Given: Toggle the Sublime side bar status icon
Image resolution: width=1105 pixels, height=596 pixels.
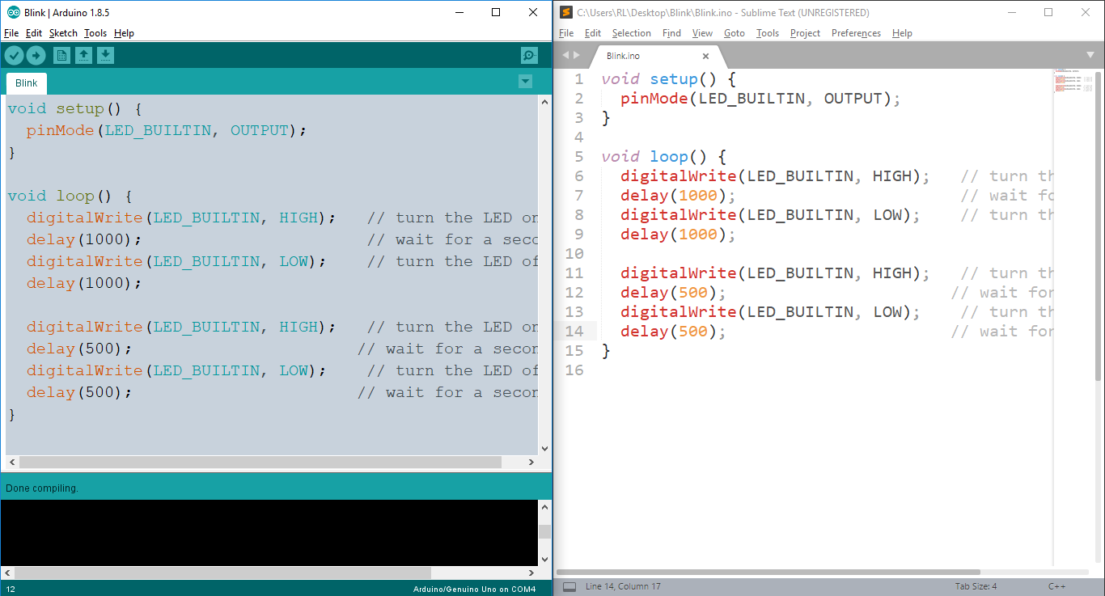Looking at the screenshot, I should tap(569, 586).
